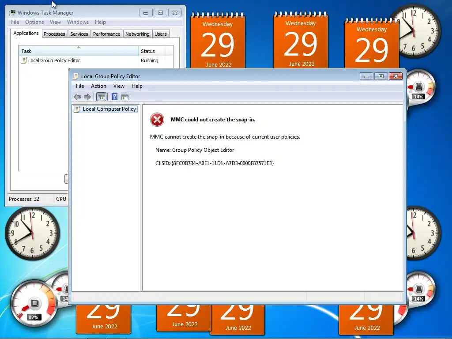Sort by Status column header
The image size is (452, 339).
(x=152, y=51)
